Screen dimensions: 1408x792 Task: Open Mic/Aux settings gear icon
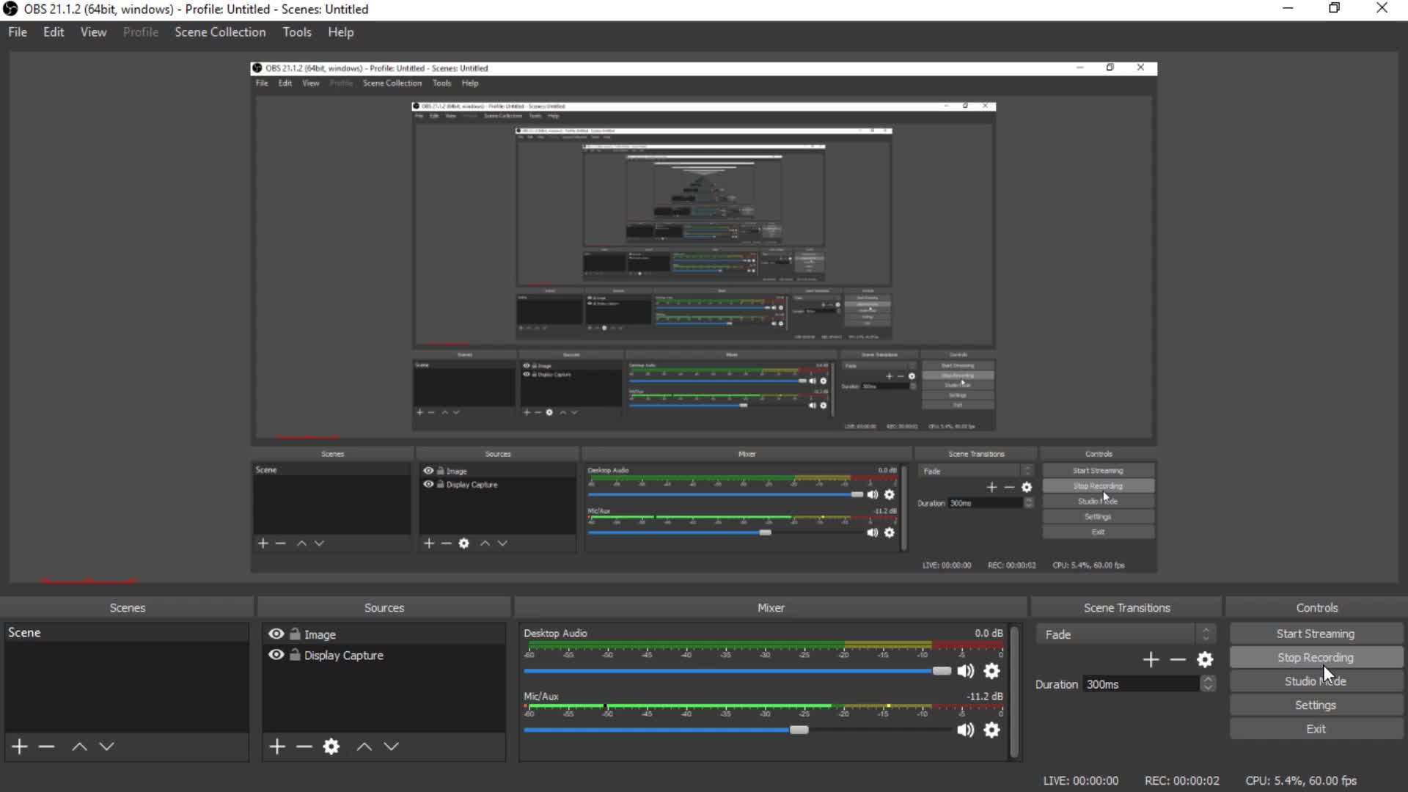pyautogui.click(x=991, y=730)
